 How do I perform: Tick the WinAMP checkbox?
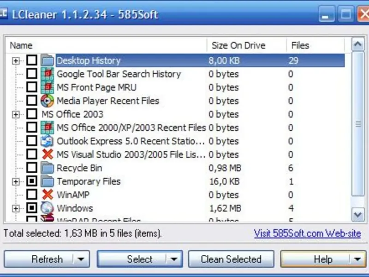pos(31,195)
